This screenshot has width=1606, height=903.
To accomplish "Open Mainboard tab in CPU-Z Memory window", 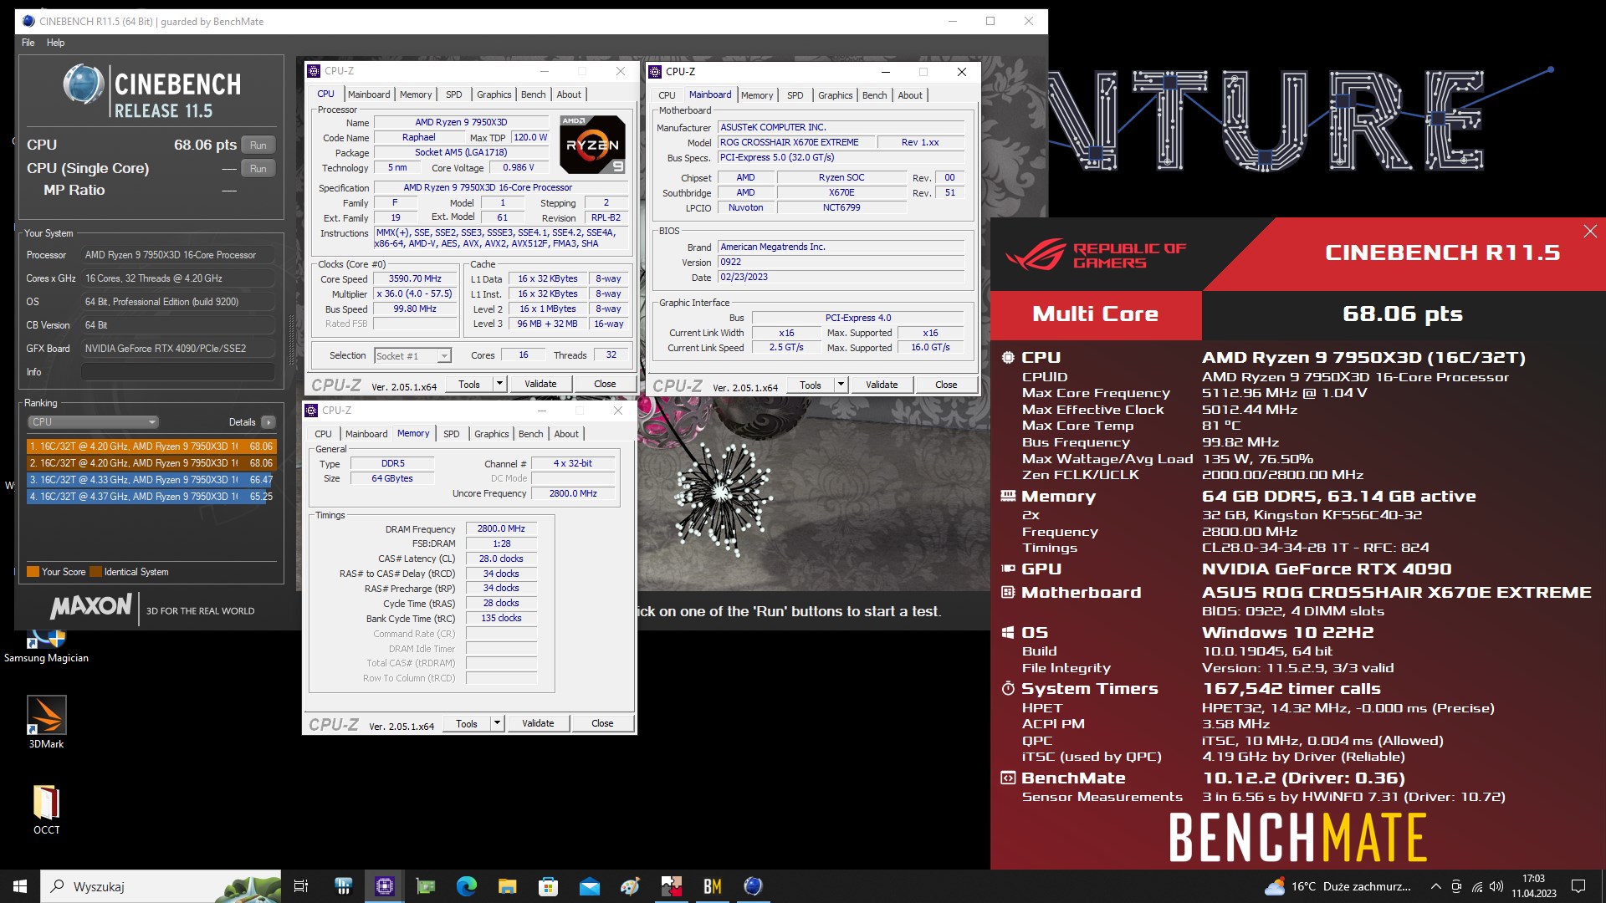I will (x=366, y=434).
